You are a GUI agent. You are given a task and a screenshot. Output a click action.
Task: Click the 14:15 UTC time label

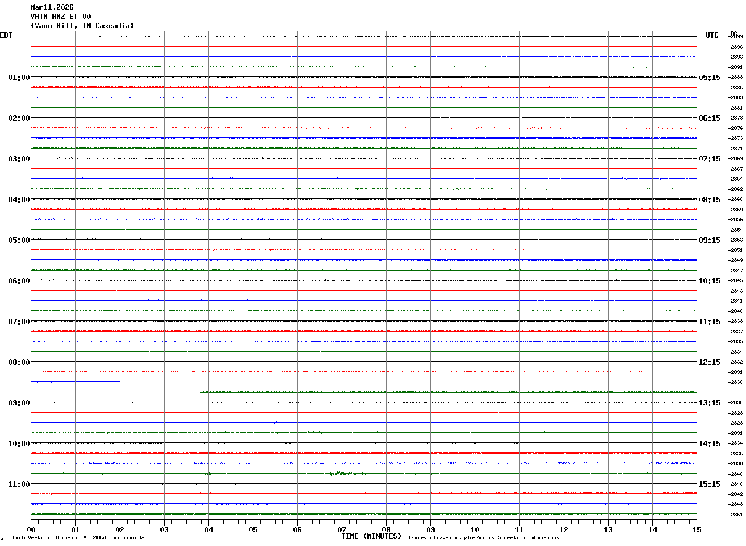(710, 444)
